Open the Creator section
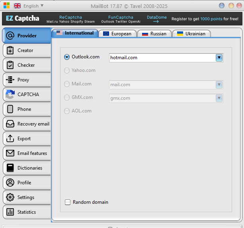The image size is (244, 228). point(27,50)
